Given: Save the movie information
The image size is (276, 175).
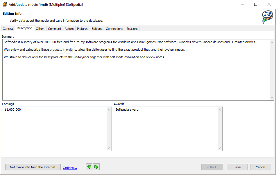Looking at the screenshot, I should click(x=237, y=167).
